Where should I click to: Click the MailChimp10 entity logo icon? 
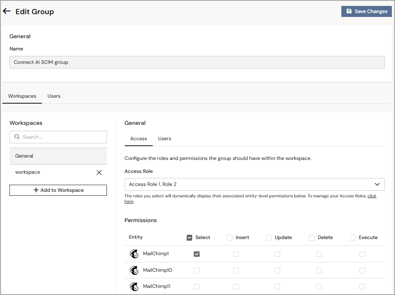click(134, 270)
